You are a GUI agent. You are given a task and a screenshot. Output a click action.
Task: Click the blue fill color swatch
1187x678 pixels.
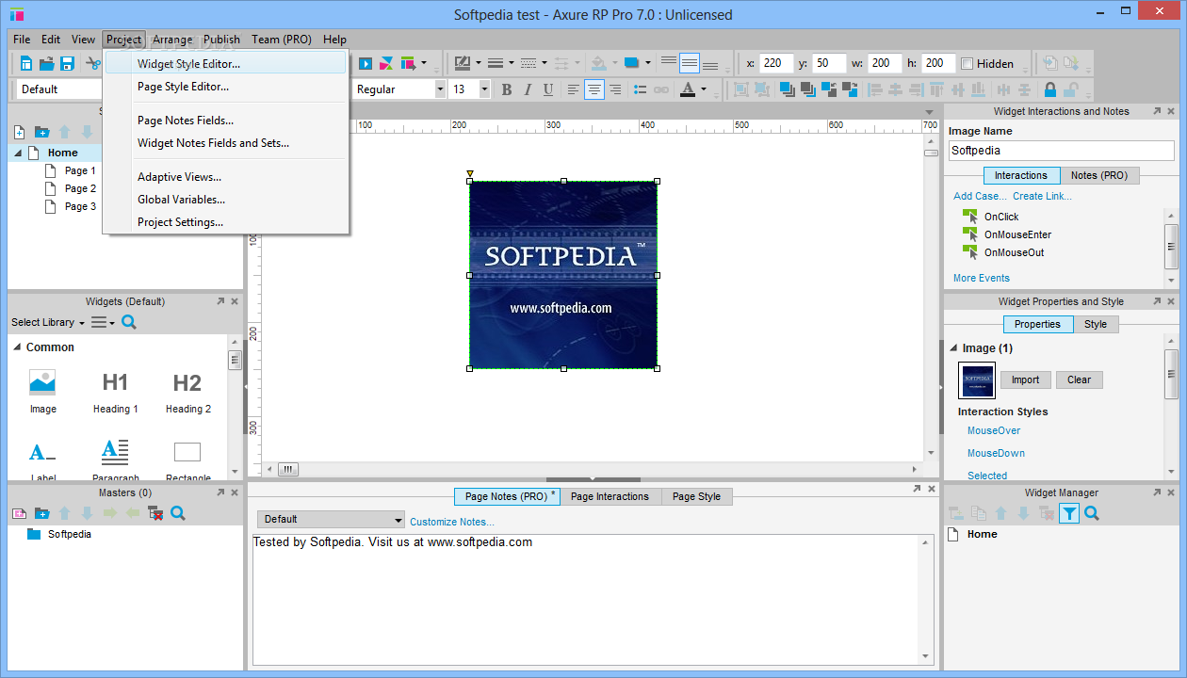[631, 63]
